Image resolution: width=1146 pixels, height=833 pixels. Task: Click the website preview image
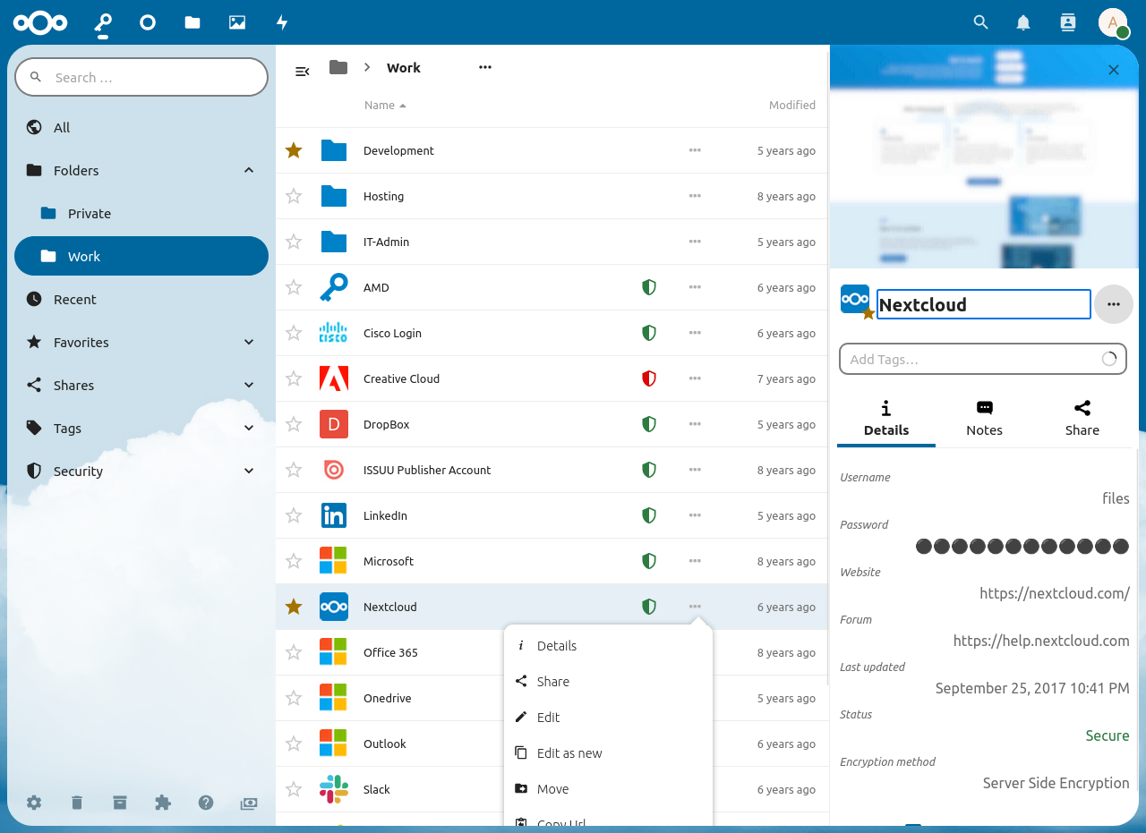pyautogui.click(x=983, y=157)
